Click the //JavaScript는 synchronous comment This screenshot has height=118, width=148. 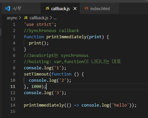click(56, 56)
